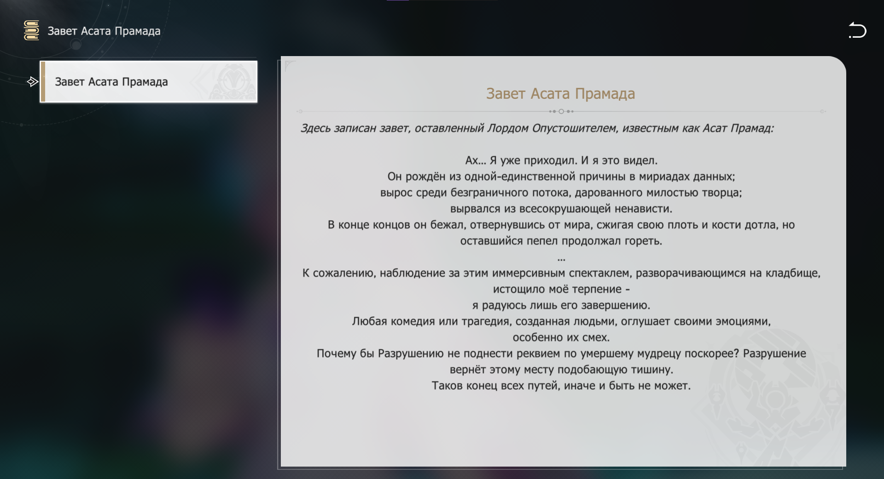The image size is (884, 479).
Task: Click the line вырос среди безграничного потока
Action: [x=561, y=193]
